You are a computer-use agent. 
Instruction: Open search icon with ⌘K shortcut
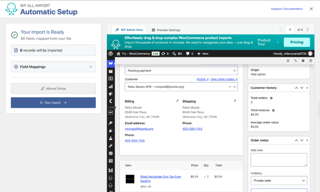177,53
